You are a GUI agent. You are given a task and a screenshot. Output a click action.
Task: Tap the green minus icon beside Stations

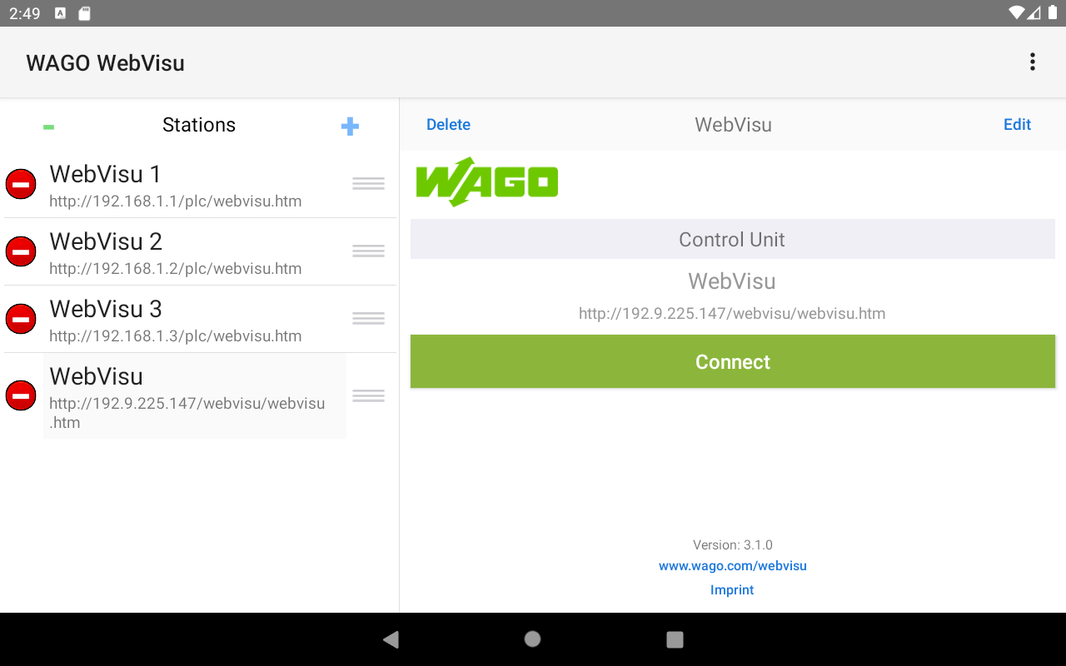48,127
